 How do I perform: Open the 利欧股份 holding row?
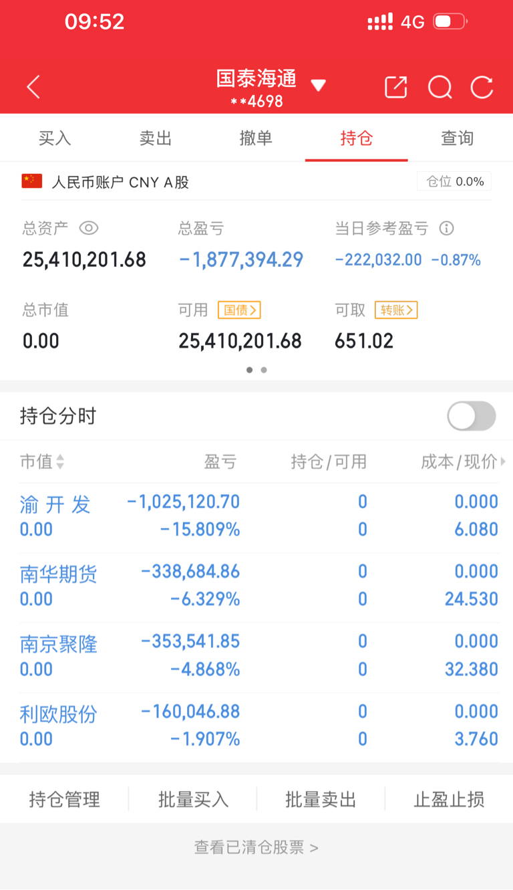click(256, 726)
